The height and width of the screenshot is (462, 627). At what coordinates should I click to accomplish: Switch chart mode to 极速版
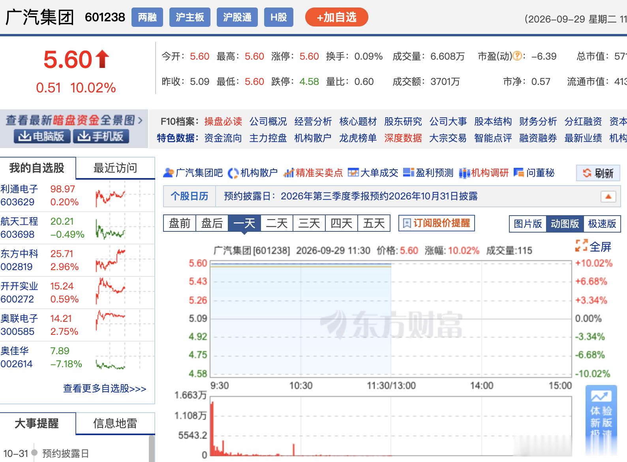(602, 224)
